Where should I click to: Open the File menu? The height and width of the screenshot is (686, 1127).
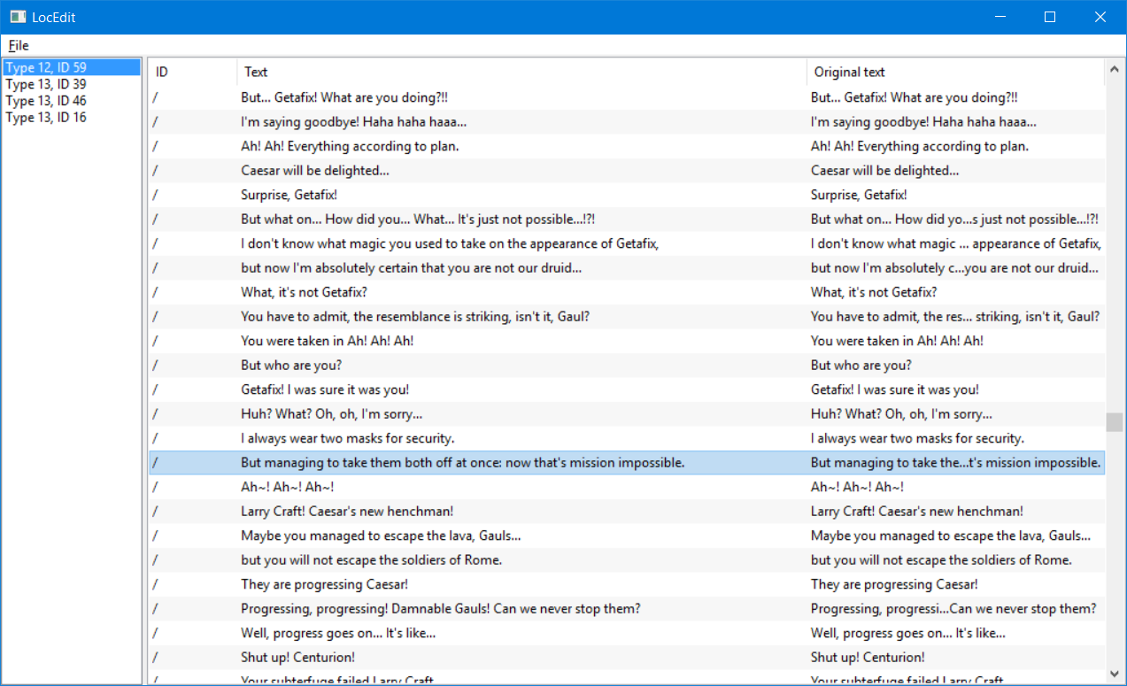[x=19, y=45]
